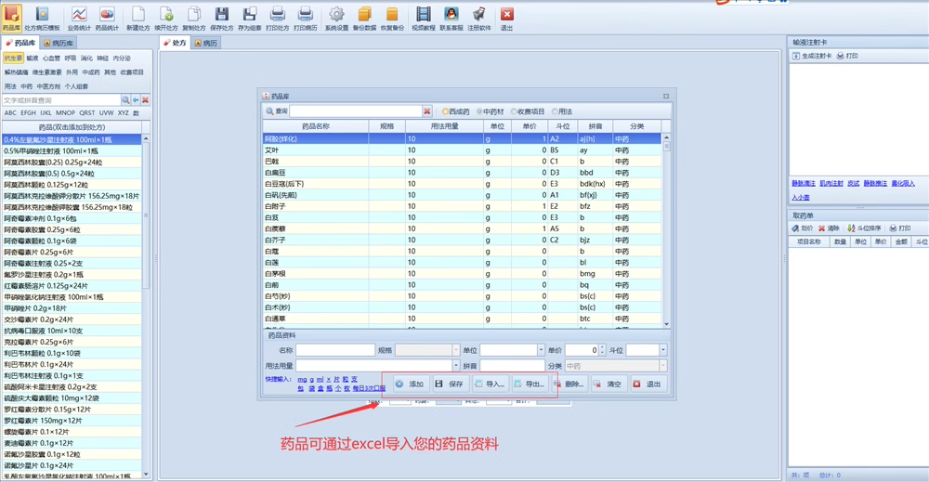
Task: Click the 肌肉注射 link
Action: pyautogui.click(x=831, y=184)
